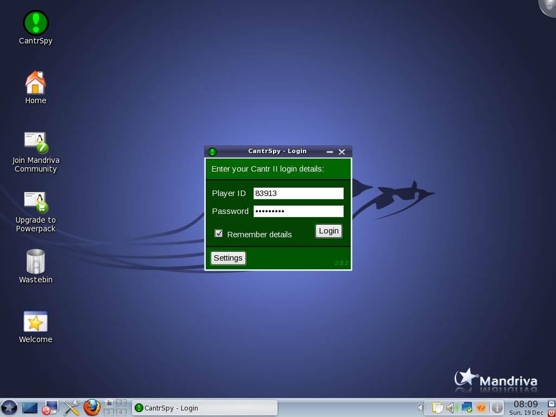Image resolution: width=556 pixels, height=417 pixels.
Task: Click the red power logout icon
Action: pyautogui.click(x=552, y=413)
